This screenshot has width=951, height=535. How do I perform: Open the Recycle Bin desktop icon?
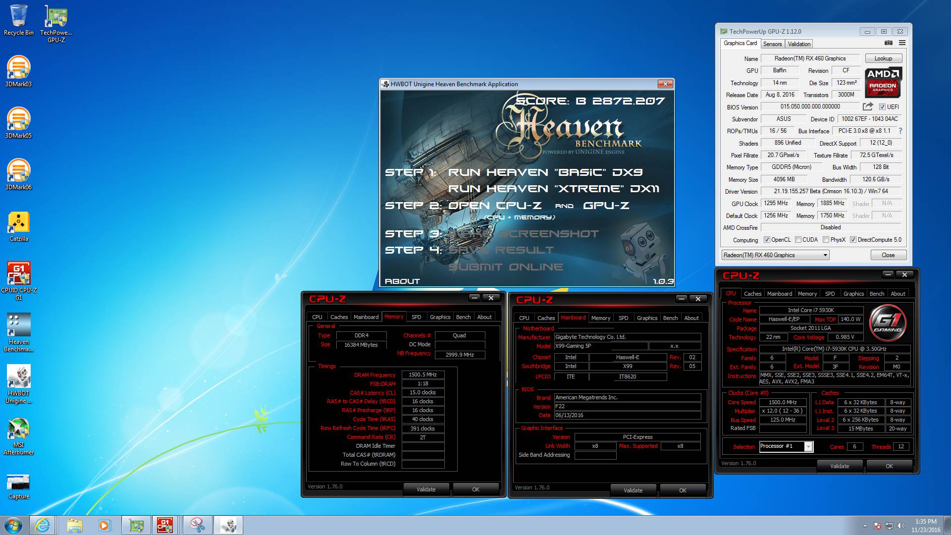click(x=19, y=20)
